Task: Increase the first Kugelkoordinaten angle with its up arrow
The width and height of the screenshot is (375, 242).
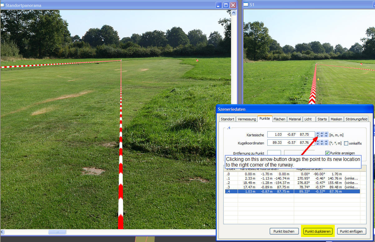Action: click(x=318, y=141)
